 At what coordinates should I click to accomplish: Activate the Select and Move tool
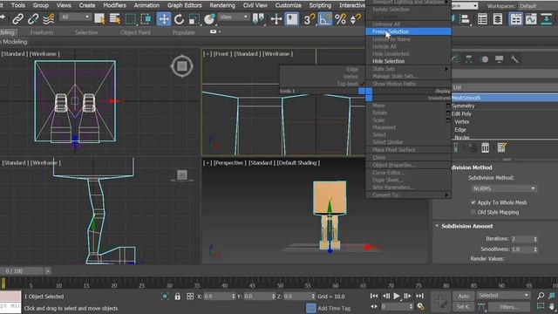pos(164,19)
